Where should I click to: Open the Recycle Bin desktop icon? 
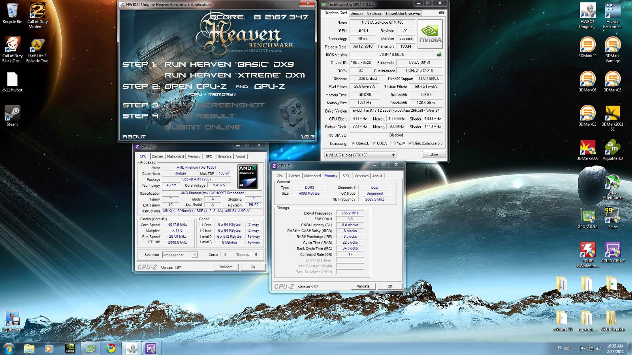click(12, 13)
